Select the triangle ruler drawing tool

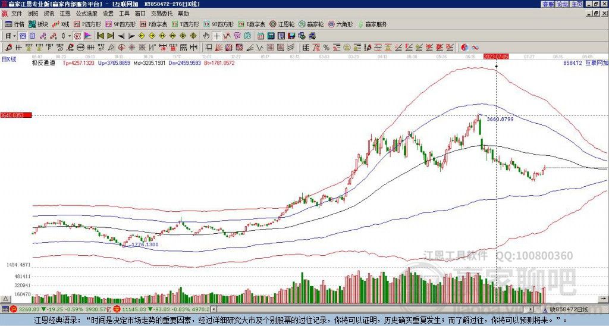(x=111, y=48)
